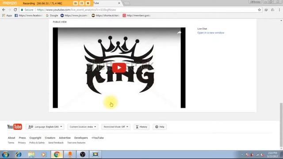283x159 pixels.
Task: Open the Google bookmark
Action: [x=52, y=15]
